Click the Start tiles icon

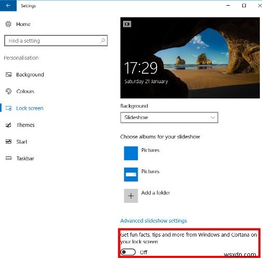pyautogui.click(x=8, y=141)
